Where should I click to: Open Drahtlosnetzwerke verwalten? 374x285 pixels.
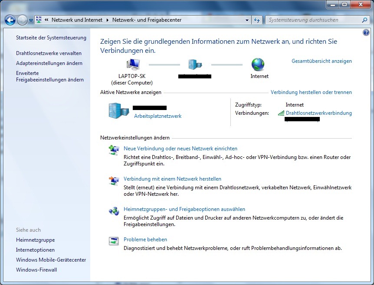tap(49, 53)
